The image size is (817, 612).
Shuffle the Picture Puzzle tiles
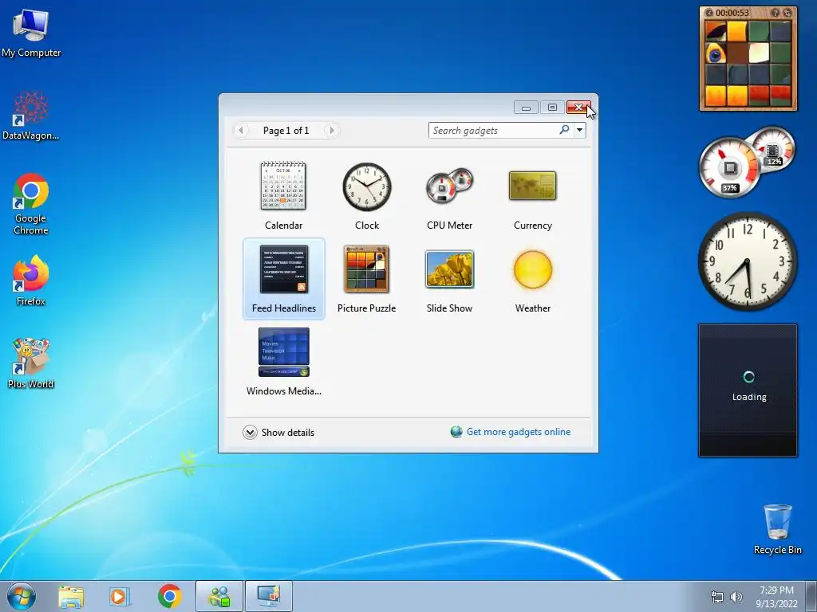coord(787,13)
